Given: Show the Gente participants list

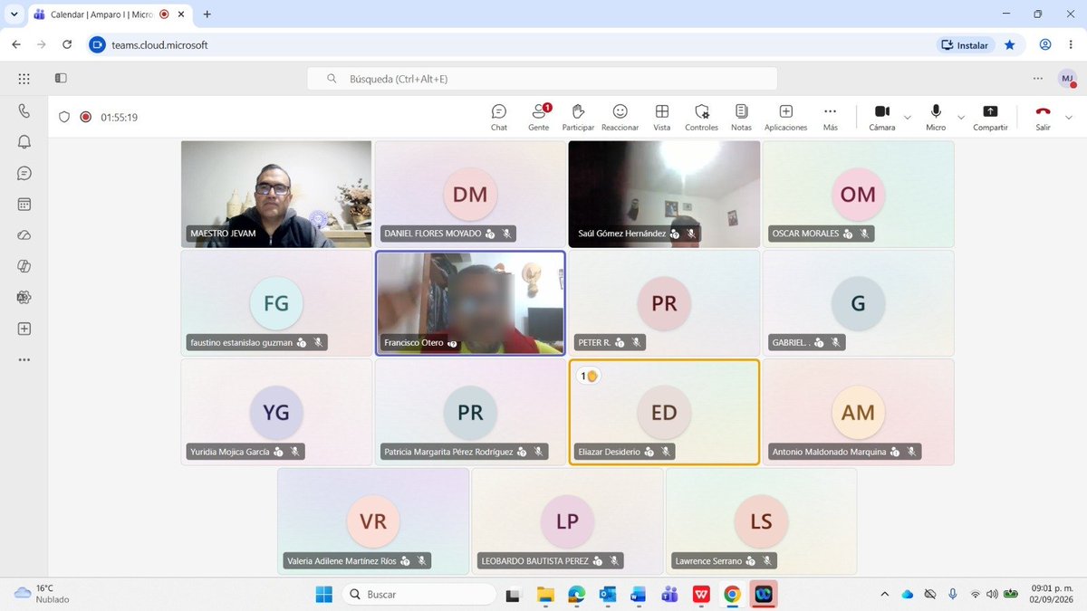Looking at the screenshot, I should coord(539,117).
